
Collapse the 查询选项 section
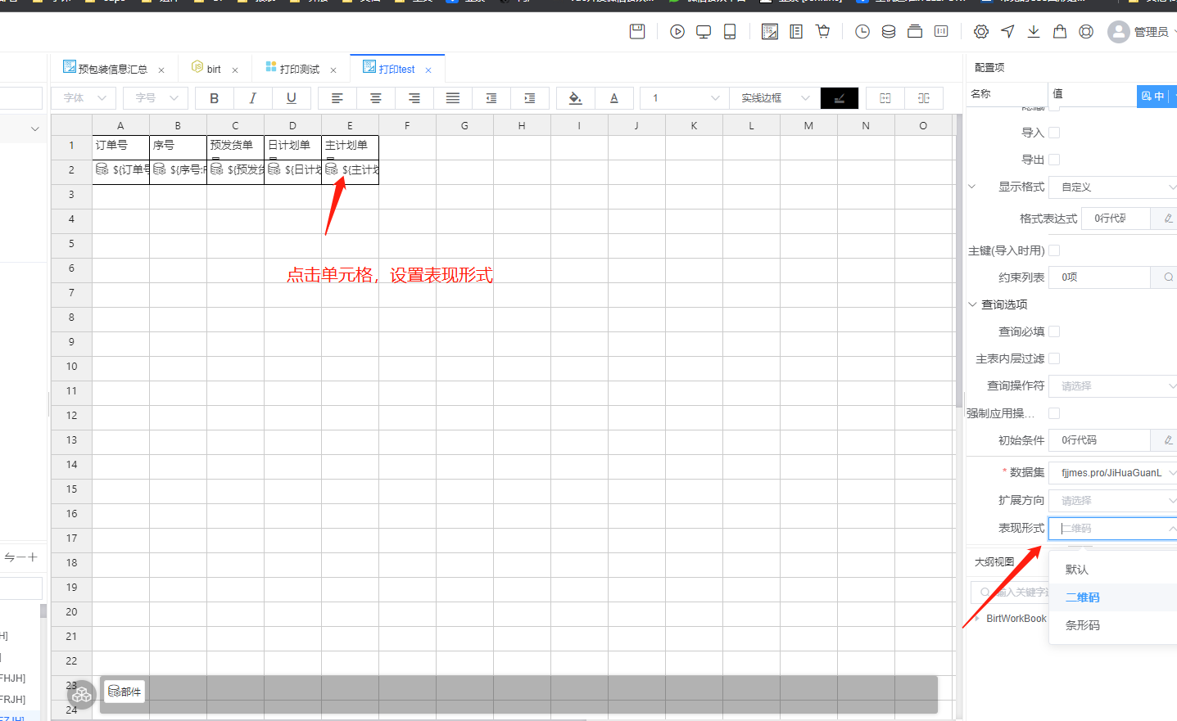point(973,304)
